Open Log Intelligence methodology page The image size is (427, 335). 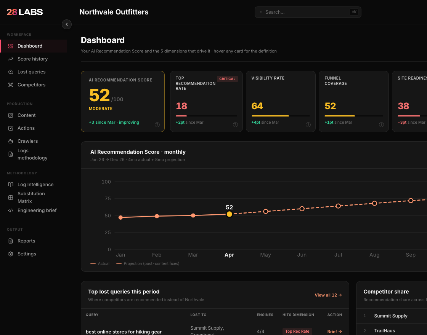[34, 185]
